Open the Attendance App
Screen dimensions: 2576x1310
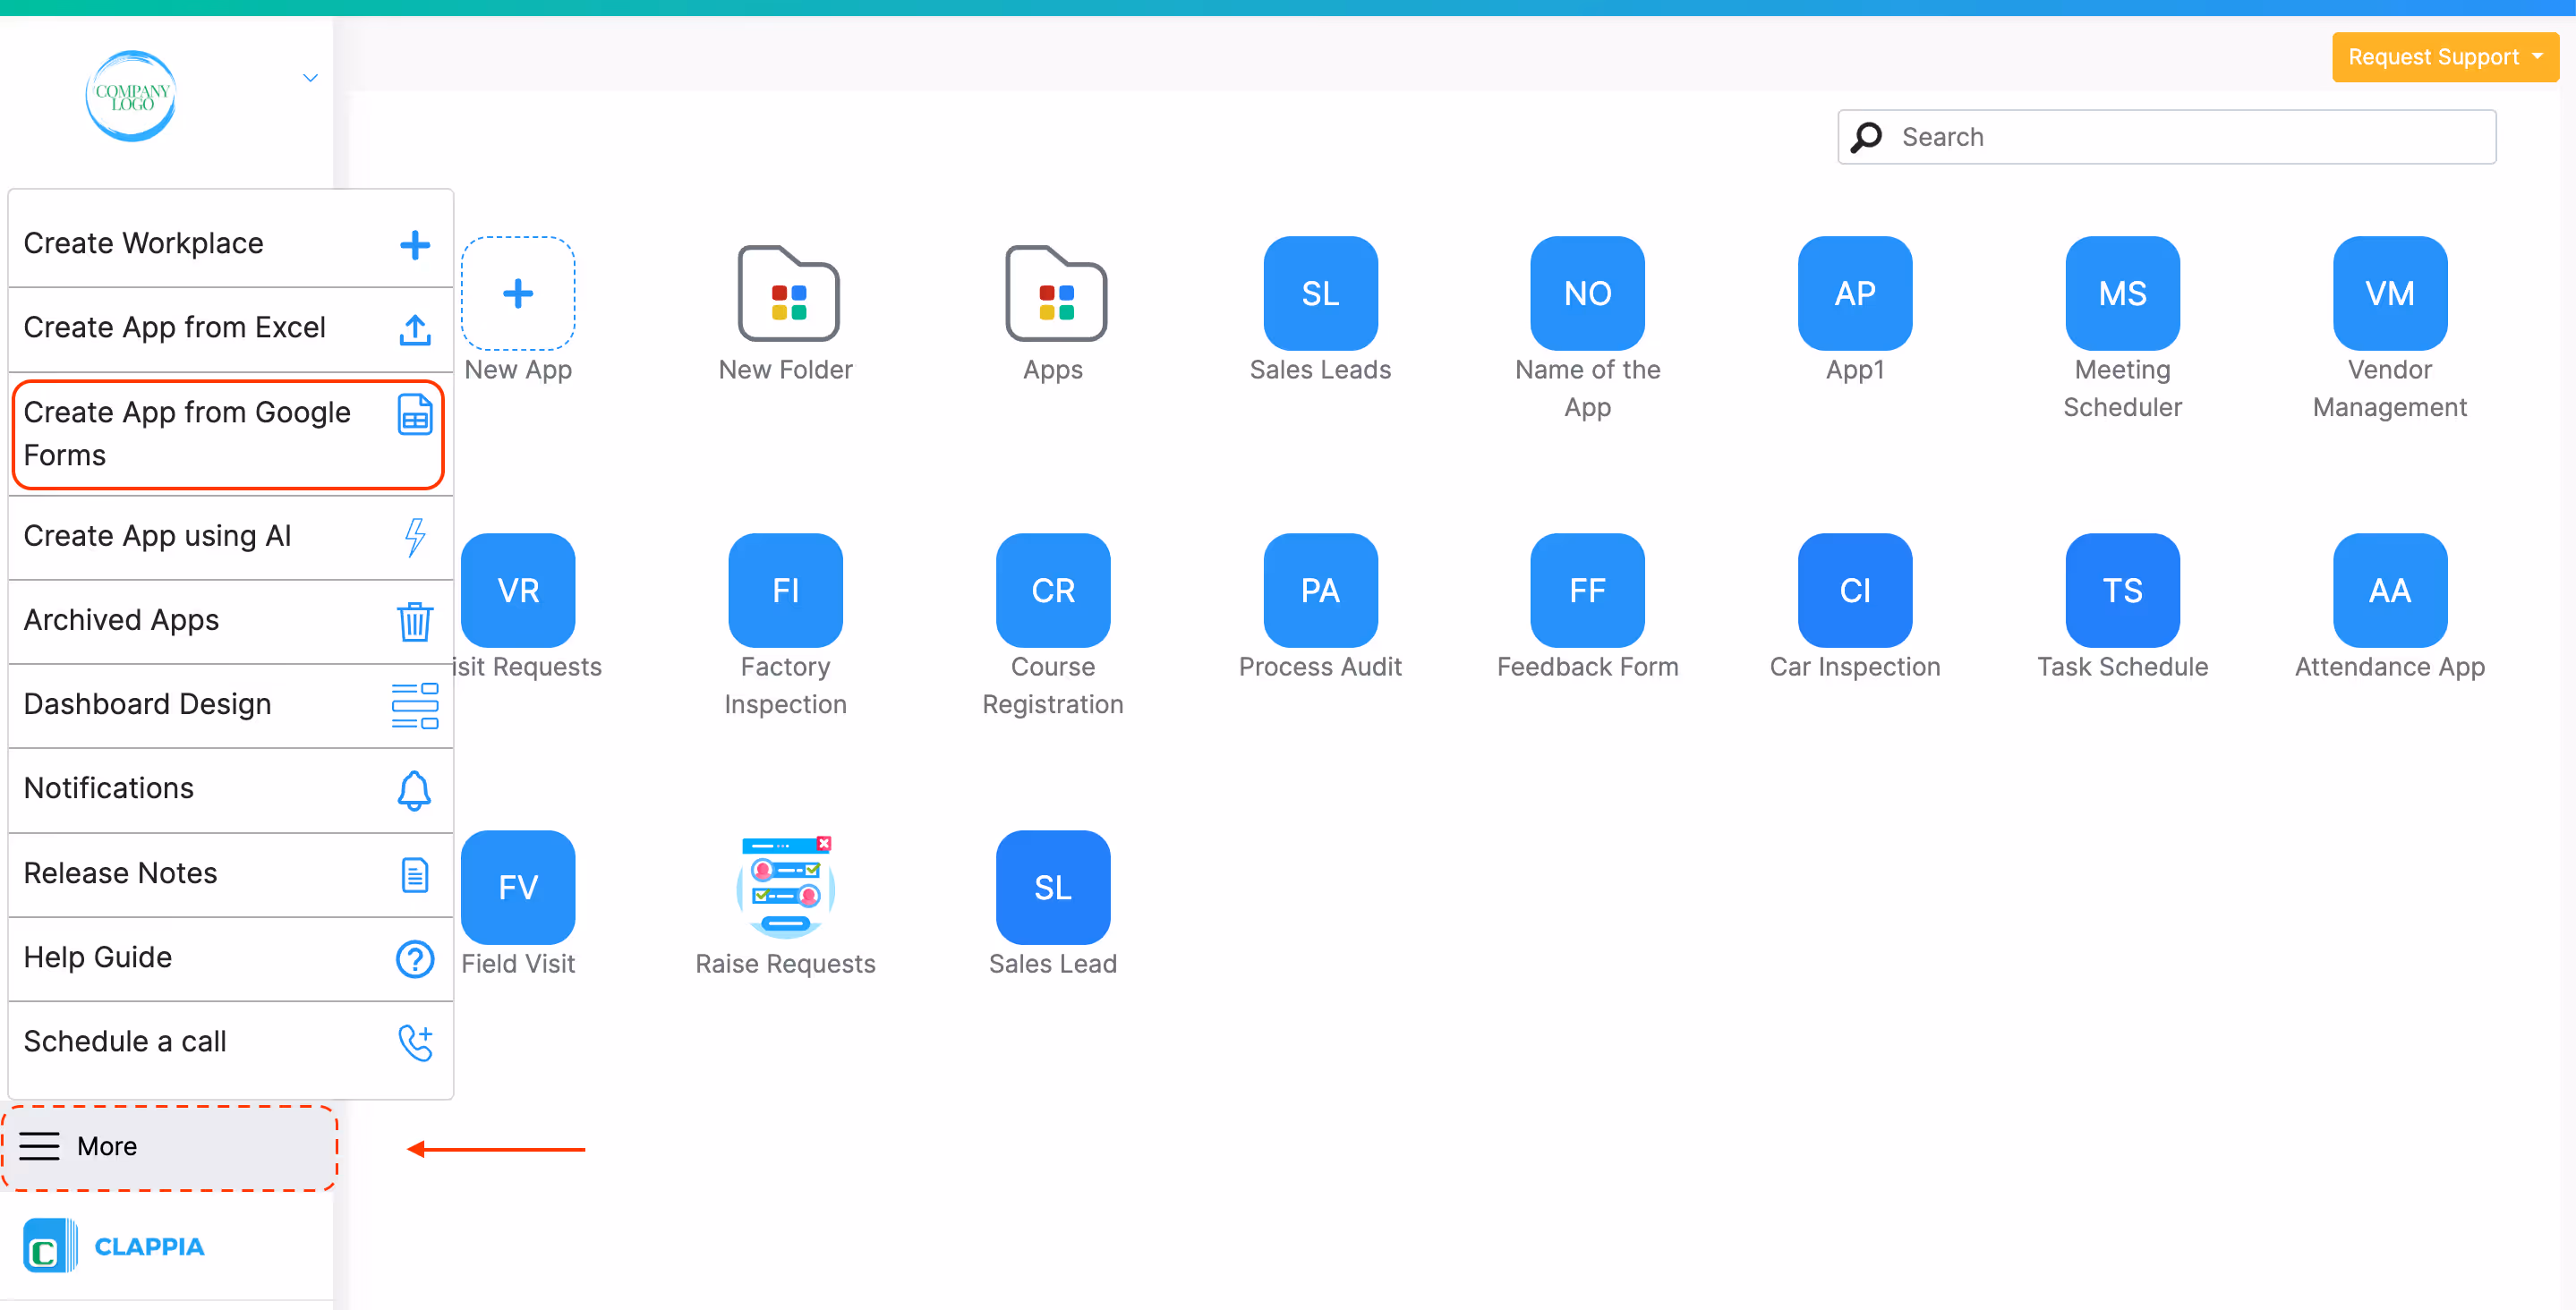pyautogui.click(x=2388, y=590)
